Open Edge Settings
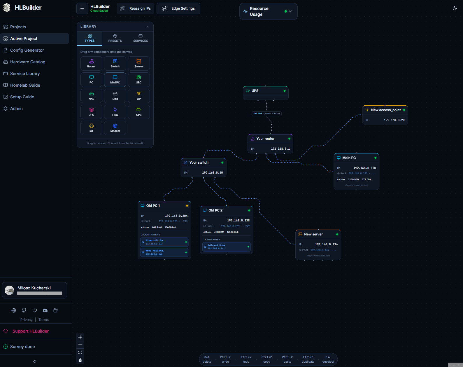The width and height of the screenshot is (463, 367). (x=178, y=8)
